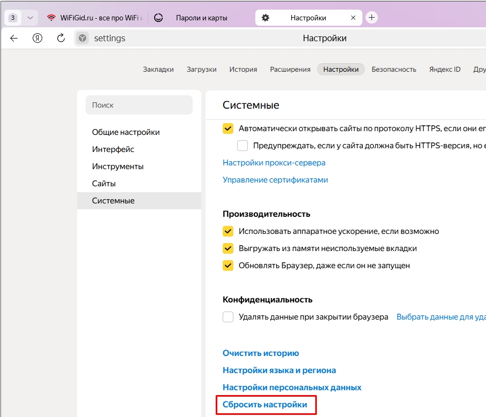The width and height of the screenshot is (486, 417).
Task: Toggle unloading unused tabs from memory
Action: click(x=228, y=248)
